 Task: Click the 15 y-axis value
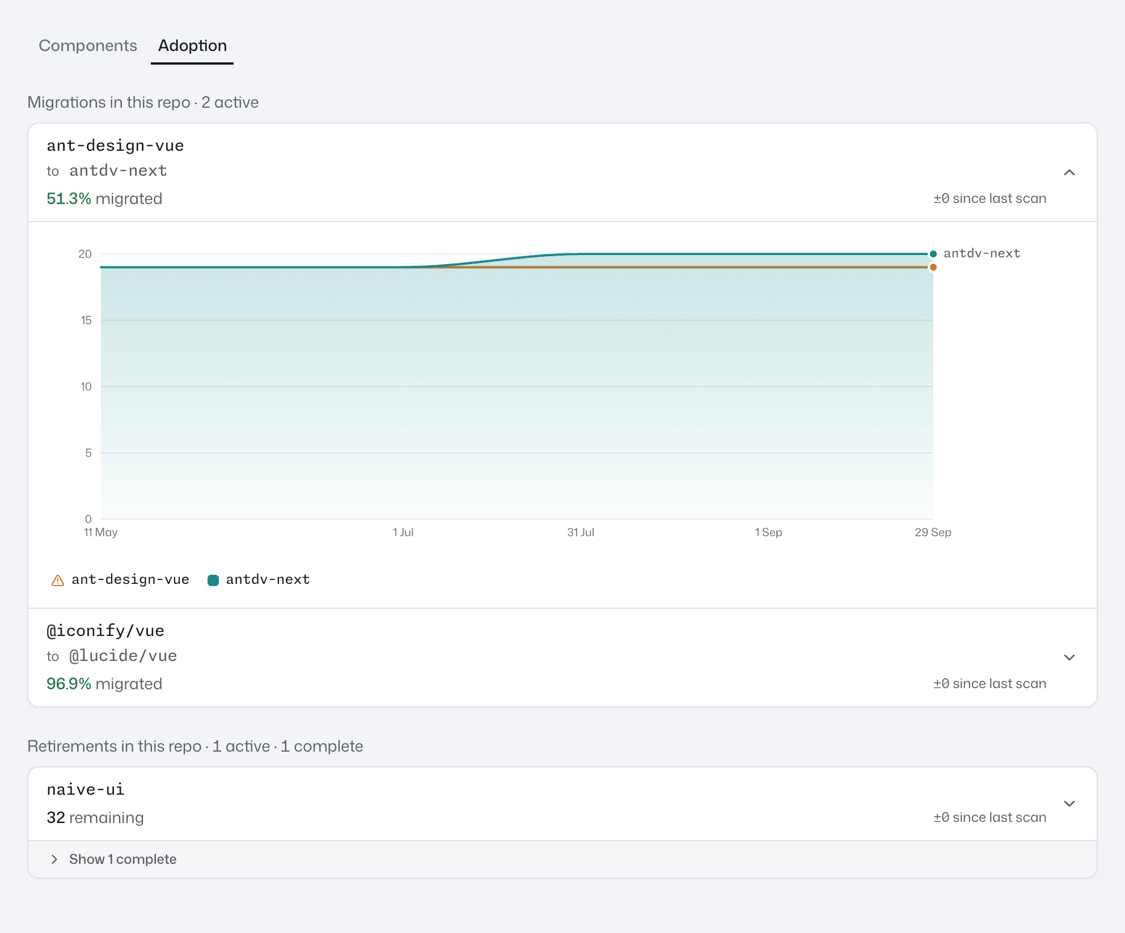click(x=86, y=320)
